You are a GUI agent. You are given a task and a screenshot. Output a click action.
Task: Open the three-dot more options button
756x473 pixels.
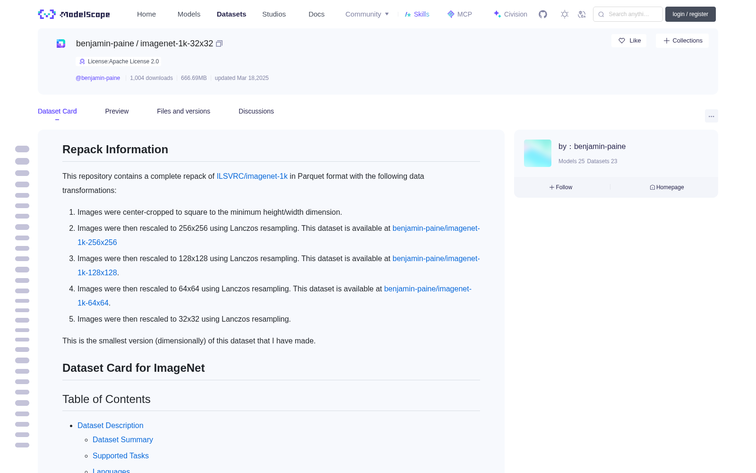(711, 116)
